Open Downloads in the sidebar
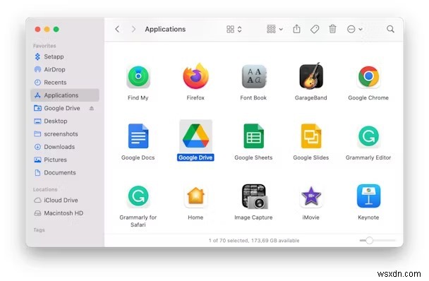This screenshot has height=281, width=429. click(x=65, y=147)
